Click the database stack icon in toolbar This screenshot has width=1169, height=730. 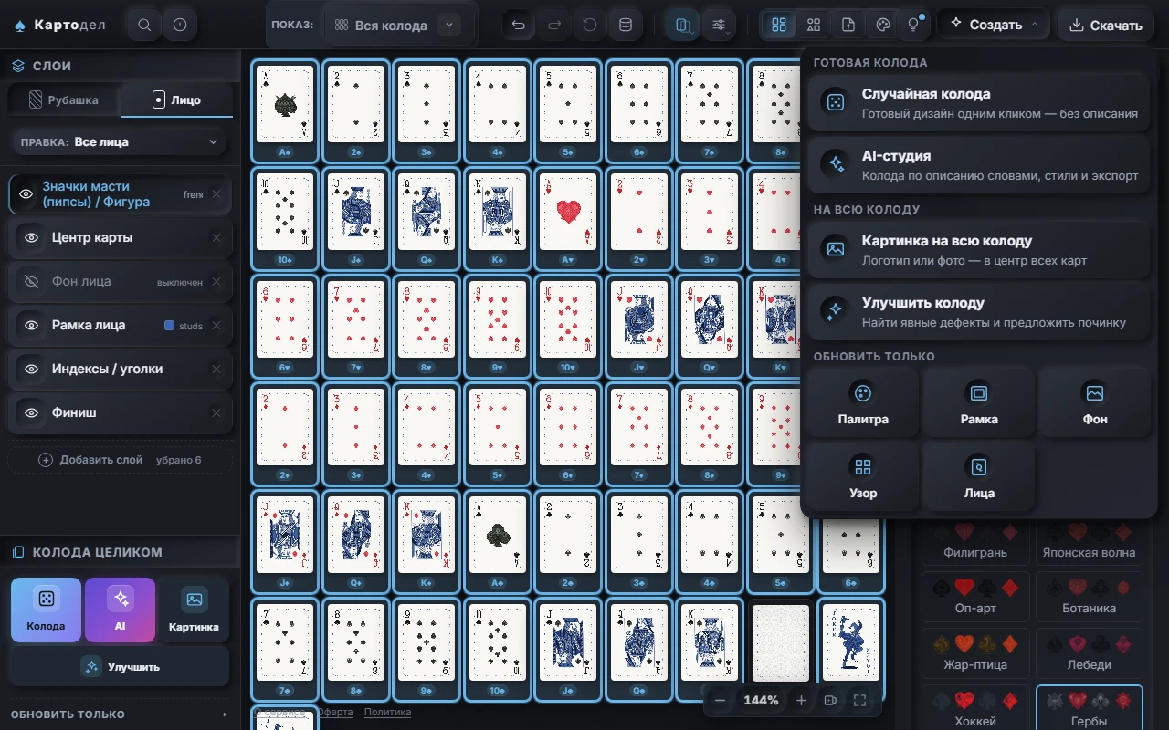coord(626,25)
